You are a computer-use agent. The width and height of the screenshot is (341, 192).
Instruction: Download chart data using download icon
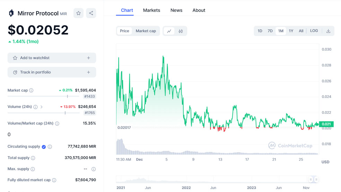(x=328, y=31)
